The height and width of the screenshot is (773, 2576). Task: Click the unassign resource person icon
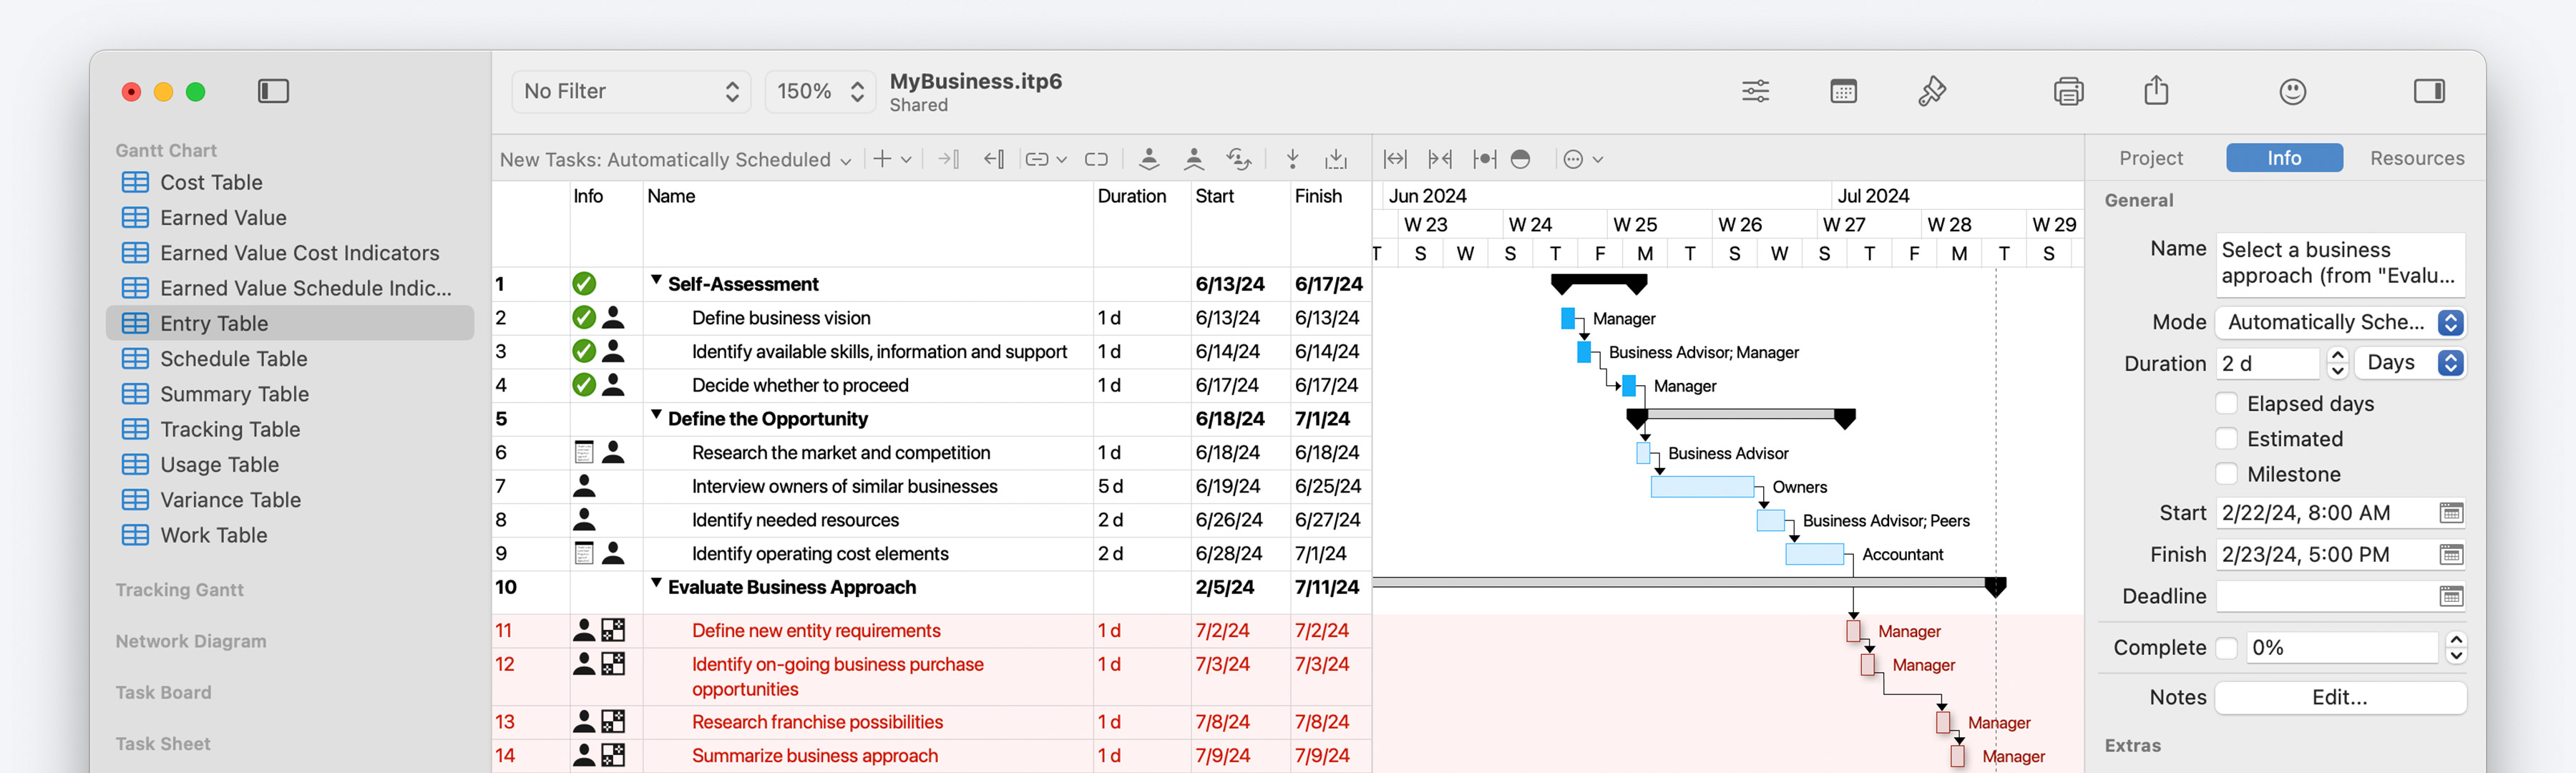coord(1193,159)
